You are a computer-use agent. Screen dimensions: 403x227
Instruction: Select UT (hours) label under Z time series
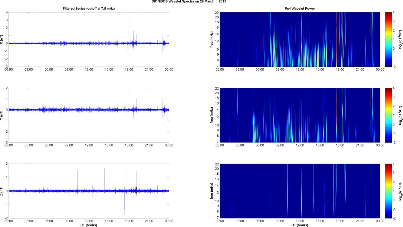coord(89,225)
